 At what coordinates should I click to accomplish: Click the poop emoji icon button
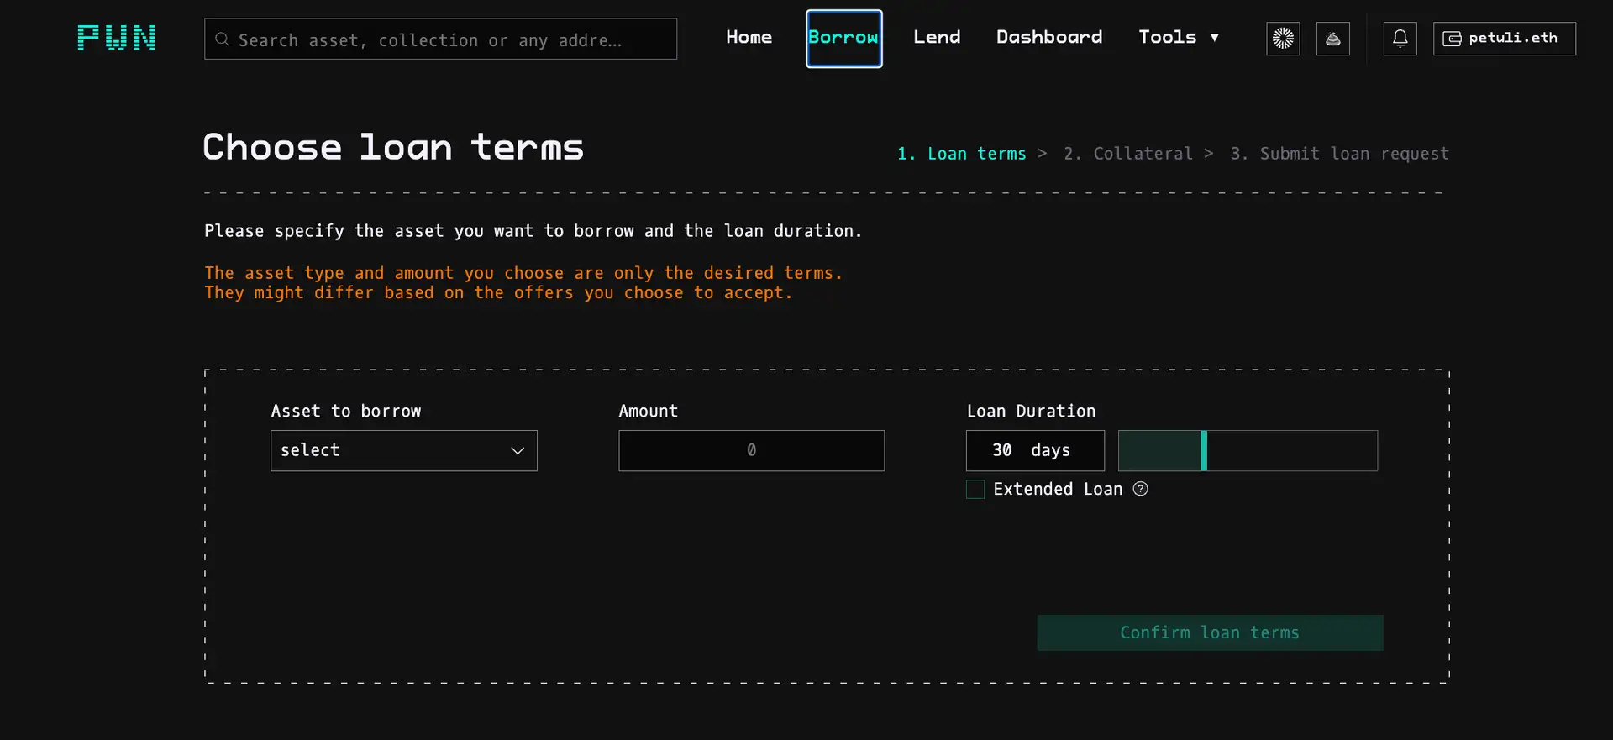(1332, 39)
